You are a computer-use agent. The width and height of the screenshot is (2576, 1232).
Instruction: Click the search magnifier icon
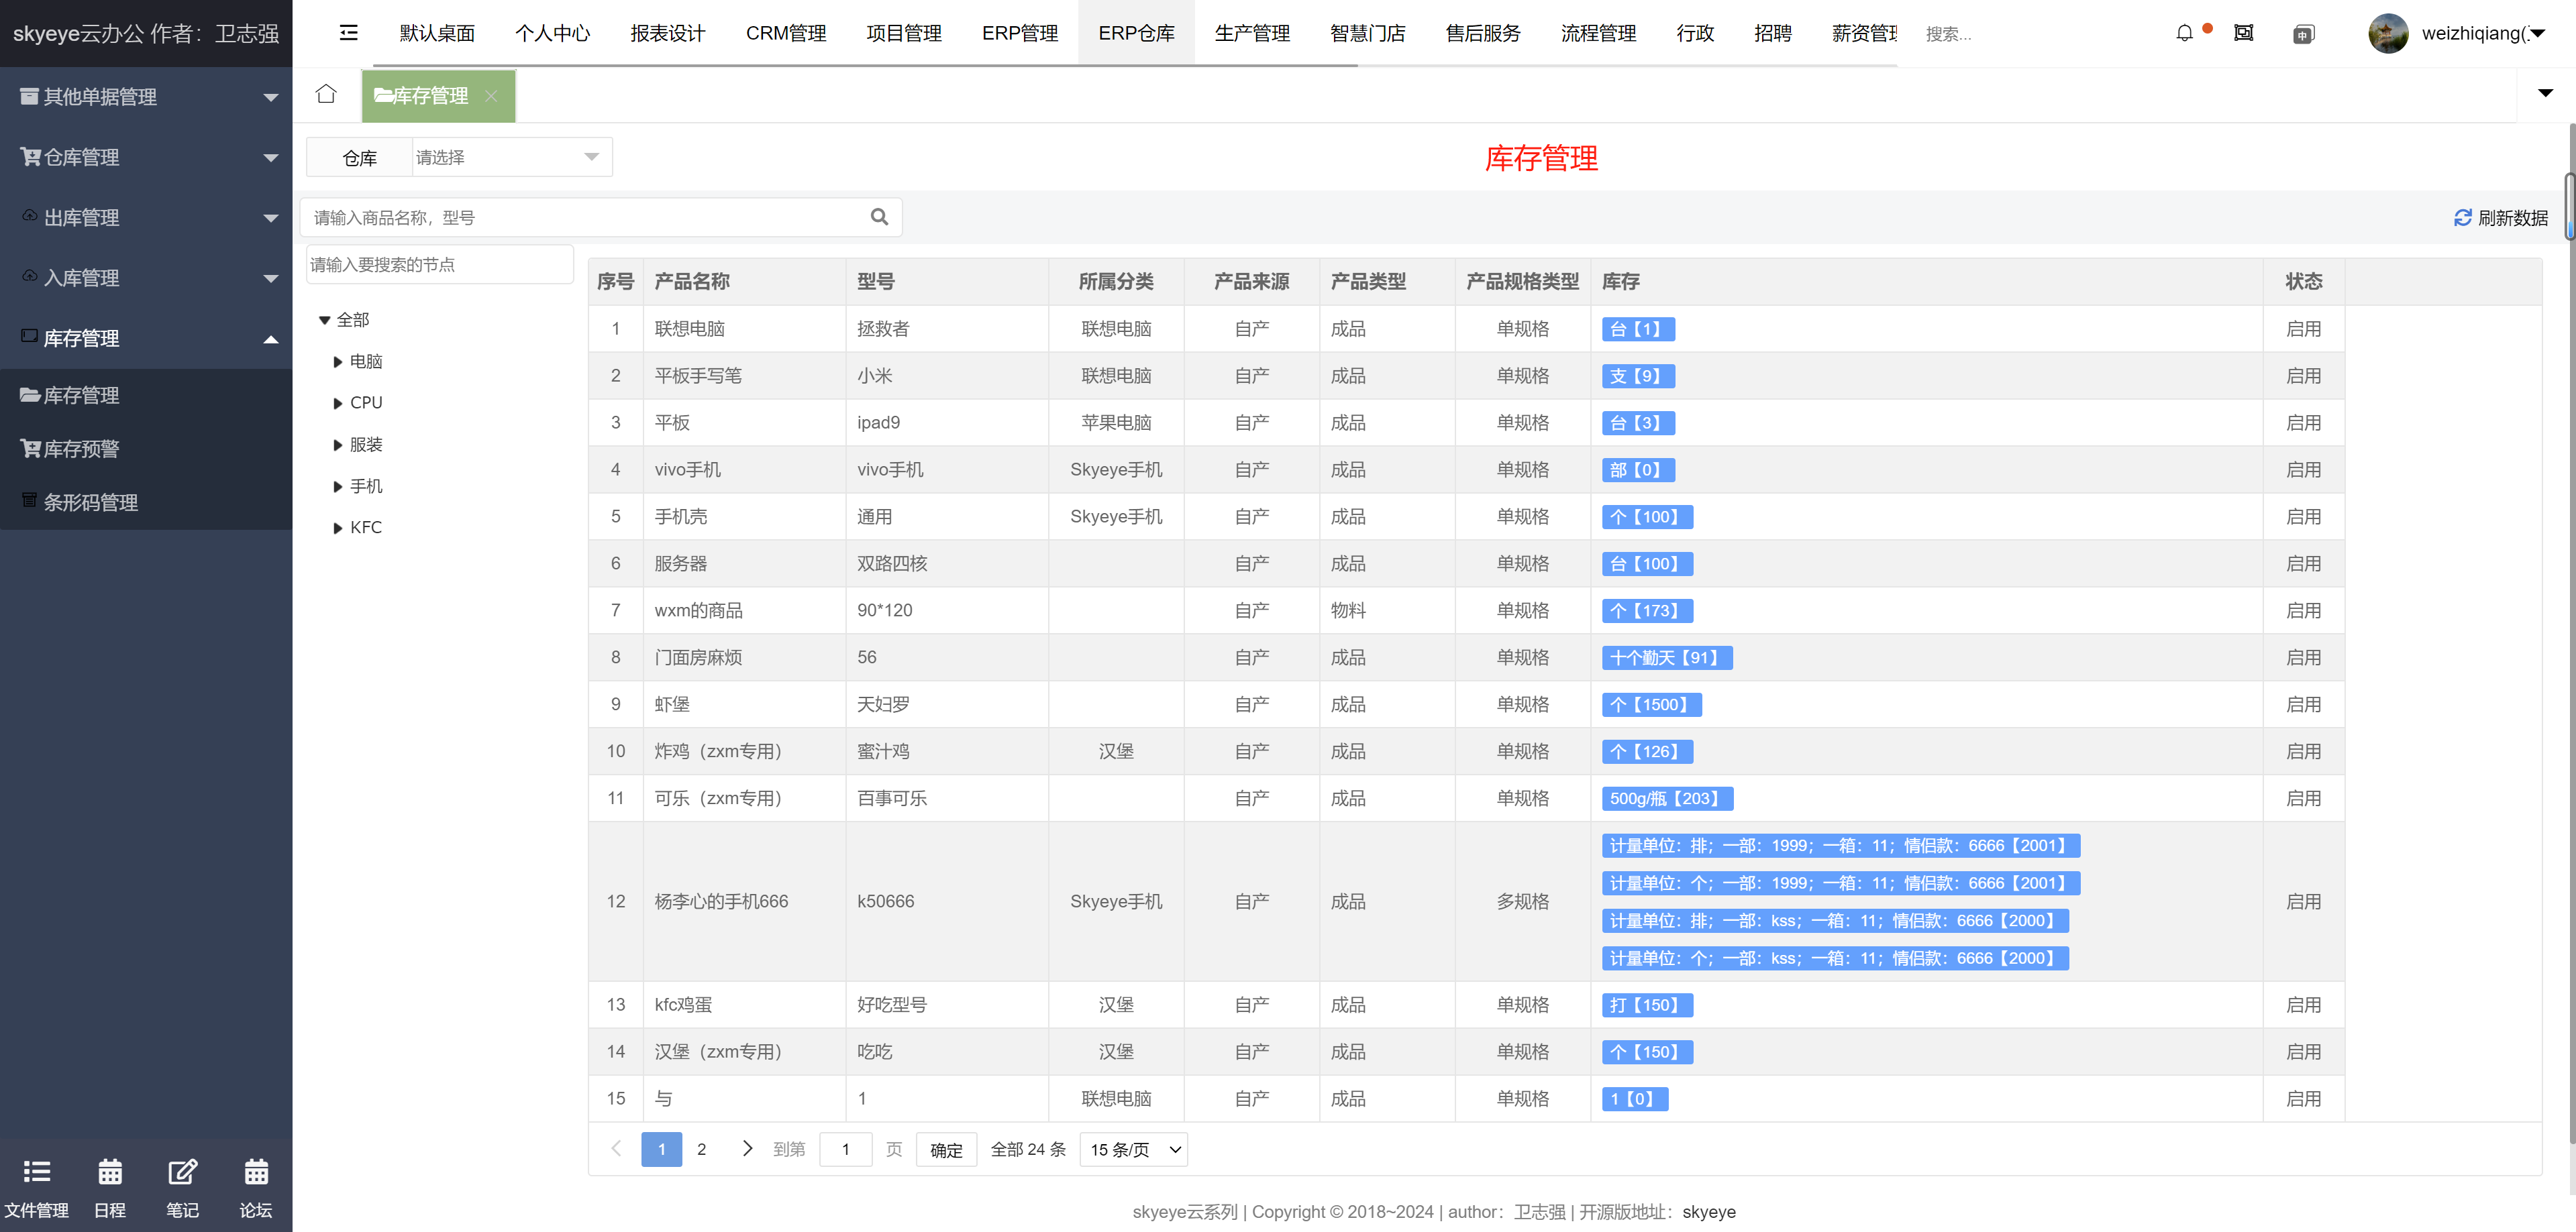(x=879, y=217)
